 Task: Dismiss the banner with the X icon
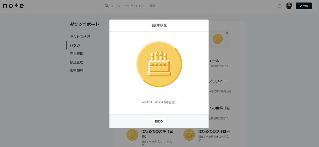pos(227,33)
